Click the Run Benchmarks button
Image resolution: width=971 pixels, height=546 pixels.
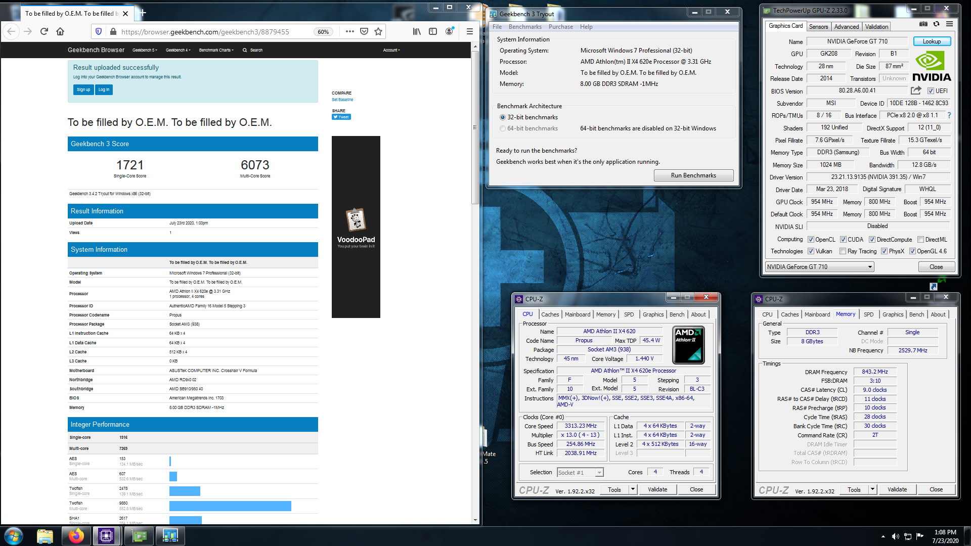click(x=693, y=175)
